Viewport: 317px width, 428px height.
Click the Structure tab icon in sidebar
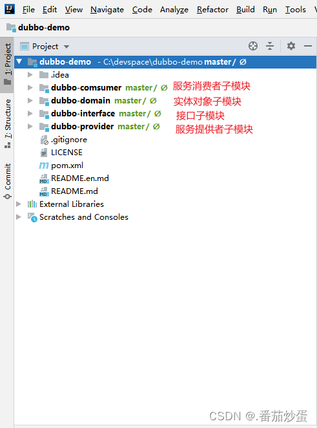[x=8, y=145]
